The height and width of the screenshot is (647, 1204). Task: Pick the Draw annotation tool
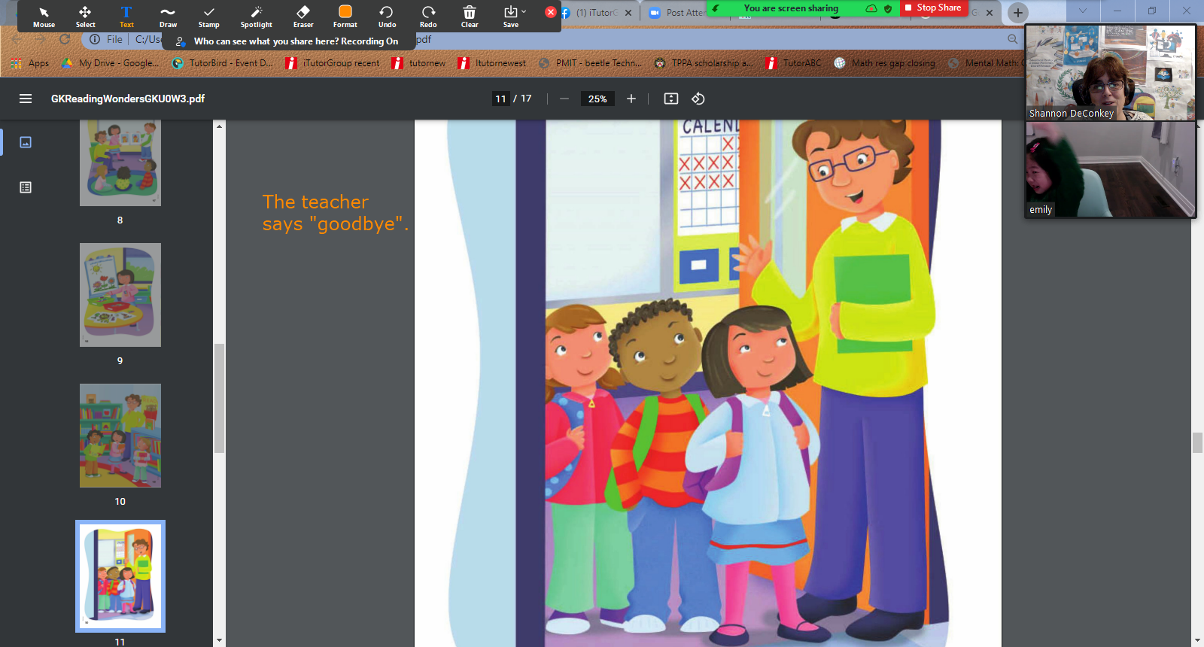coord(168,17)
